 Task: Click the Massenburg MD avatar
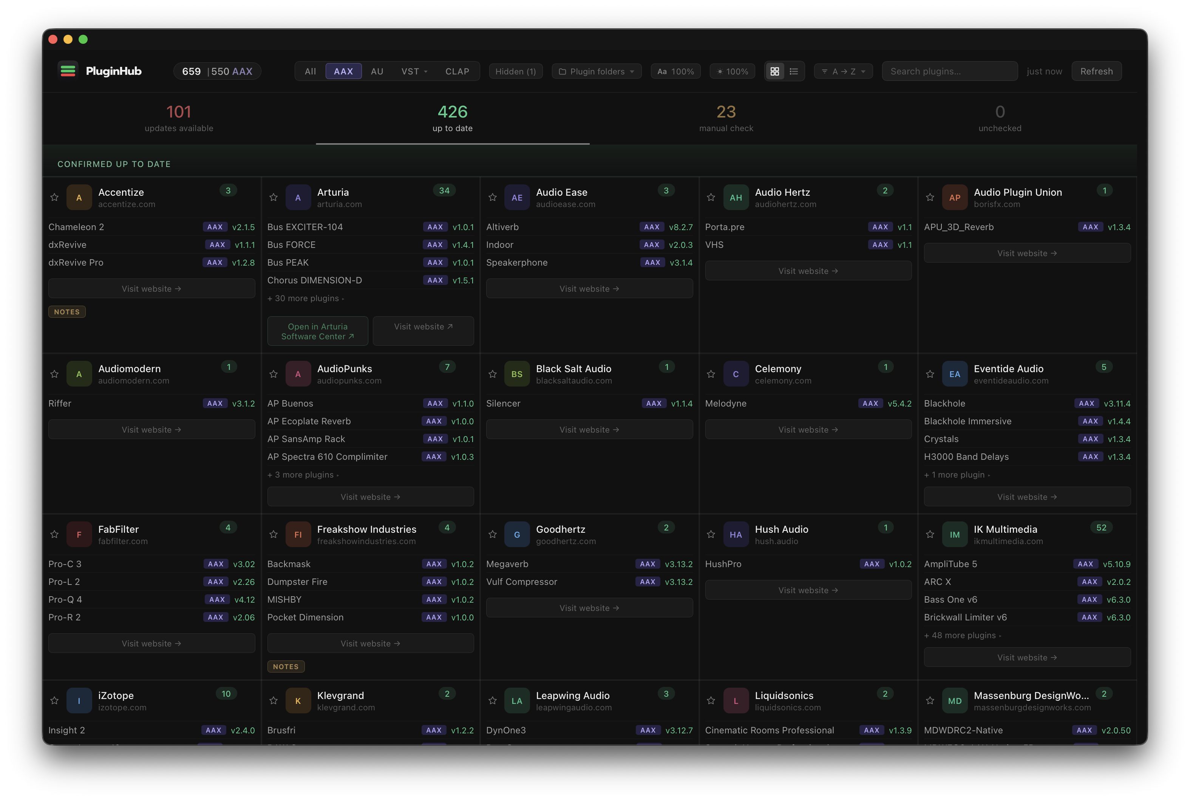(x=955, y=701)
